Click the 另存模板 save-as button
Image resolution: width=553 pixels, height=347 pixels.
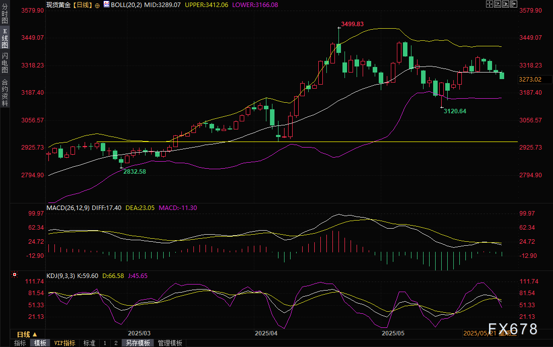[x=138, y=343]
